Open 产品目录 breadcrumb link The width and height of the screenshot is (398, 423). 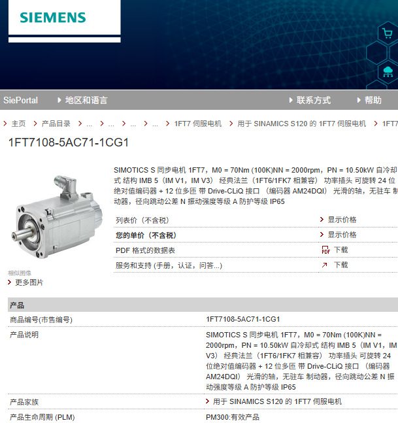pyautogui.click(x=56, y=124)
